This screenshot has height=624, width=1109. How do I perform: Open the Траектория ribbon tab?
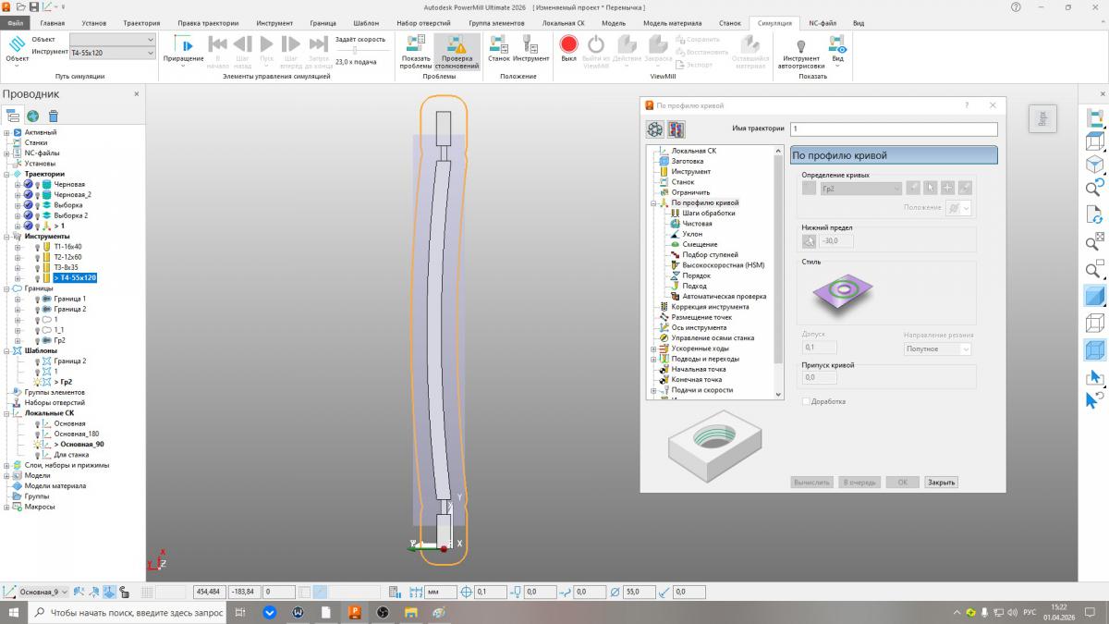[141, 23]
